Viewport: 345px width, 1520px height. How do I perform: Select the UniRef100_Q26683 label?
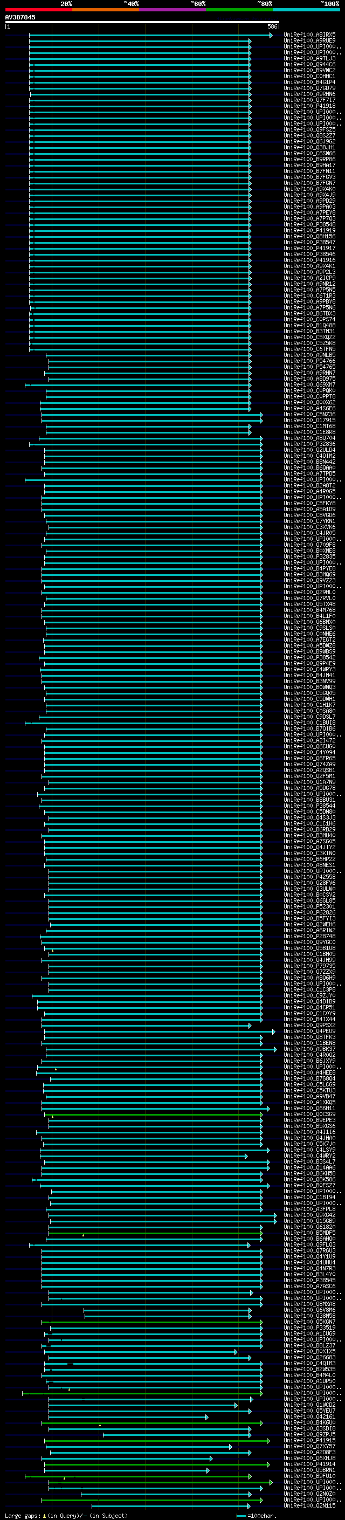(x=309, y=1357)
